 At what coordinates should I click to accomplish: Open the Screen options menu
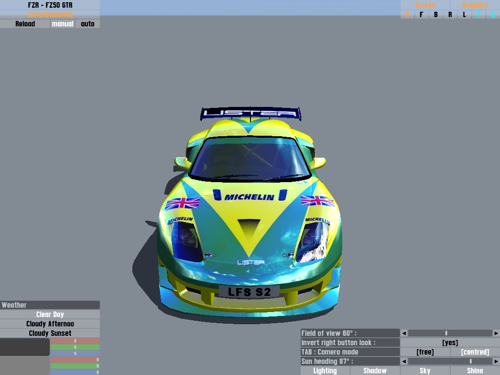(425, 5)
